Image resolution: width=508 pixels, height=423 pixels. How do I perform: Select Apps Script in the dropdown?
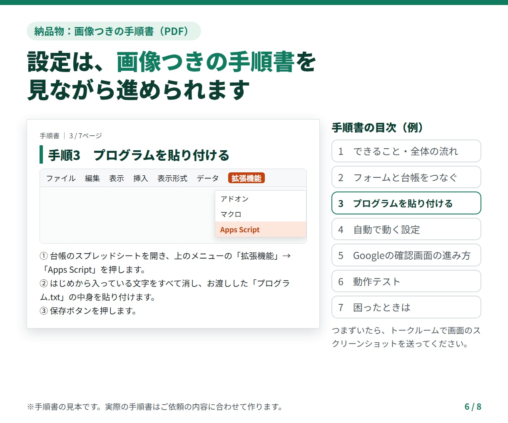coord(261,229)
